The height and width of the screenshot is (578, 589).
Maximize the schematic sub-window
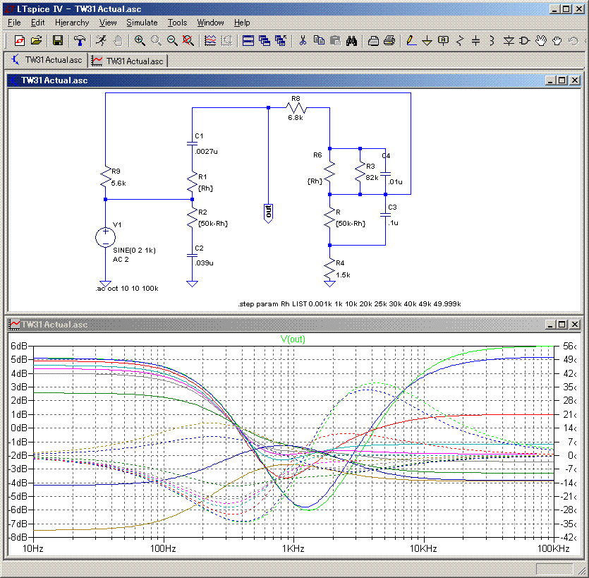[562, 80]
